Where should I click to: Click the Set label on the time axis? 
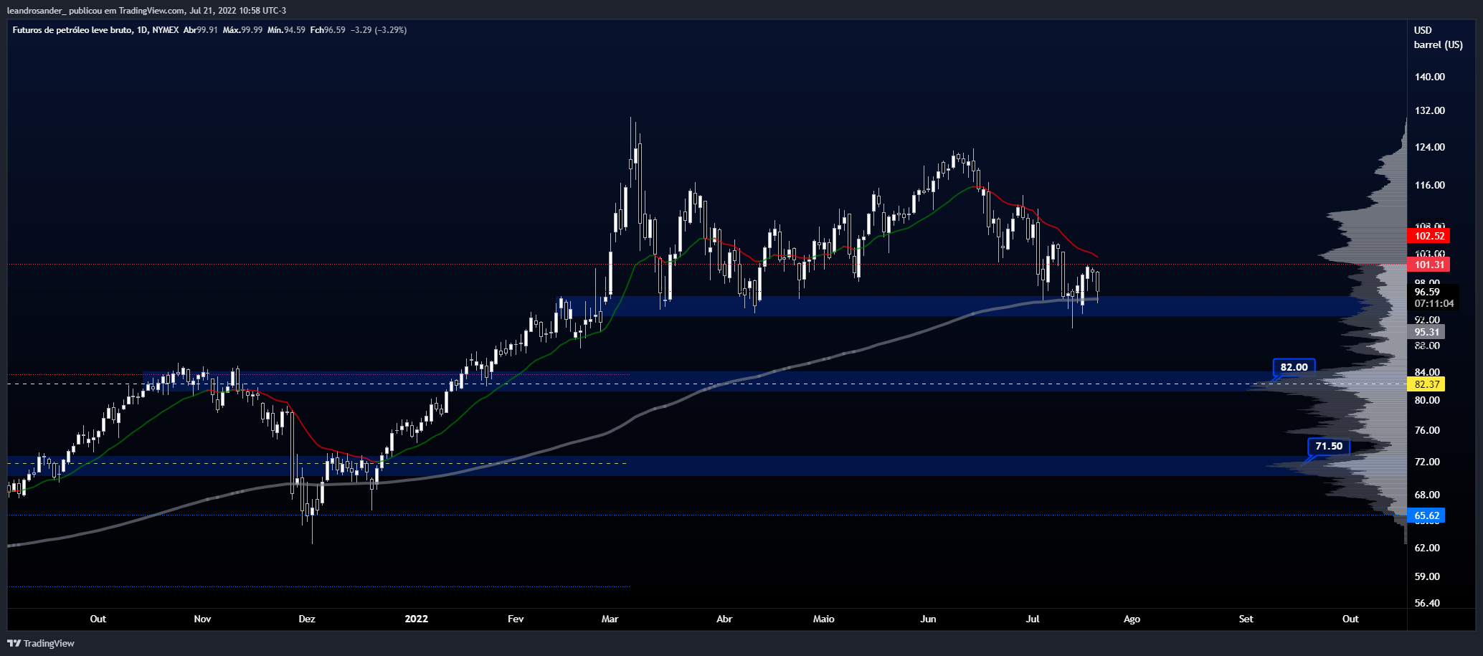[x=1246, y=619]
